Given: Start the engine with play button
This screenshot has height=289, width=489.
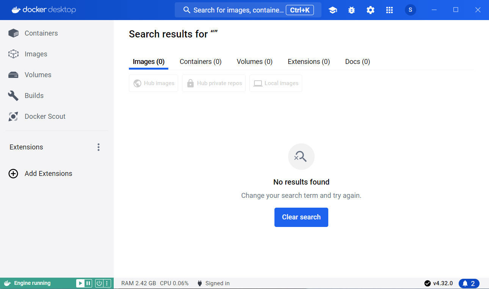Looking at the screenshot, I should (x=80, y=283).
